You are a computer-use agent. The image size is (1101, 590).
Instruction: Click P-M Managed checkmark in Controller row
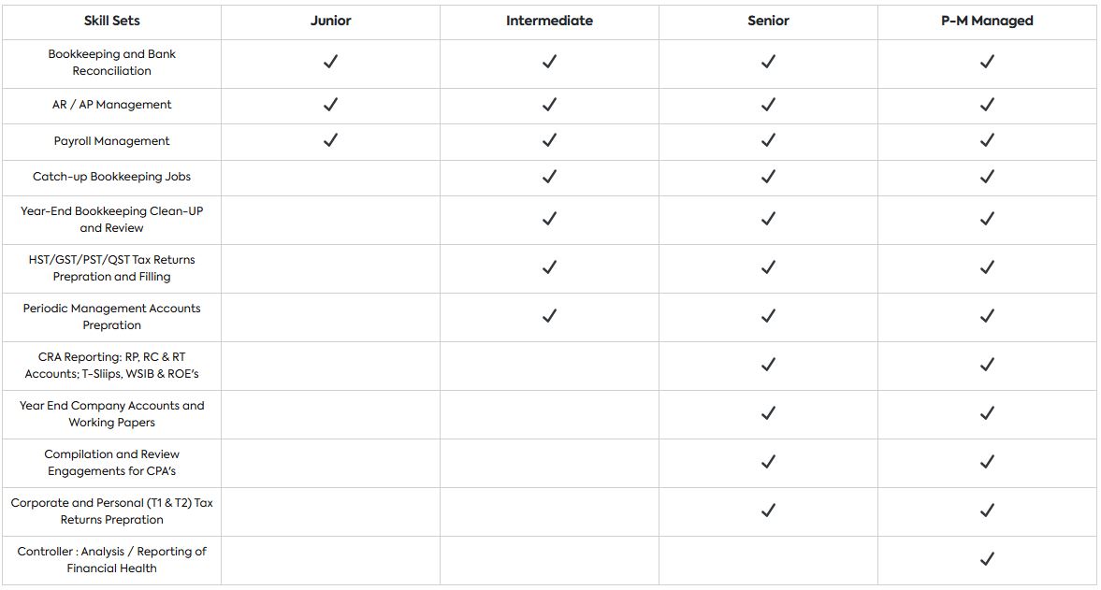click(987, 559)
